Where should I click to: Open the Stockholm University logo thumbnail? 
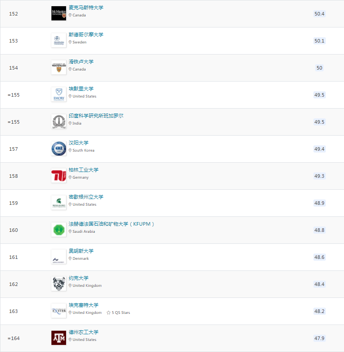click(59, 40)
